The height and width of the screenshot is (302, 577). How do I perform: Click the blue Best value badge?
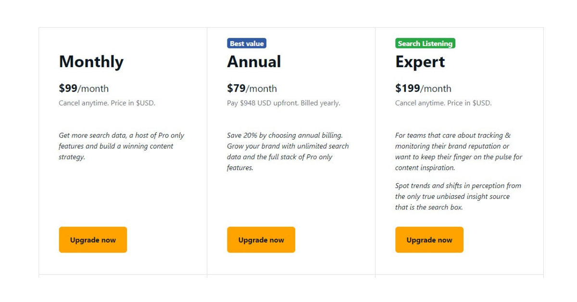pyautogui.click(x=247, y=44)
